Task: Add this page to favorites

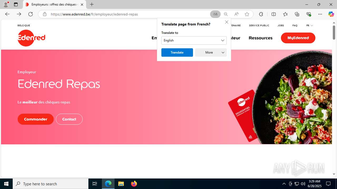Action: coord(247,14)
